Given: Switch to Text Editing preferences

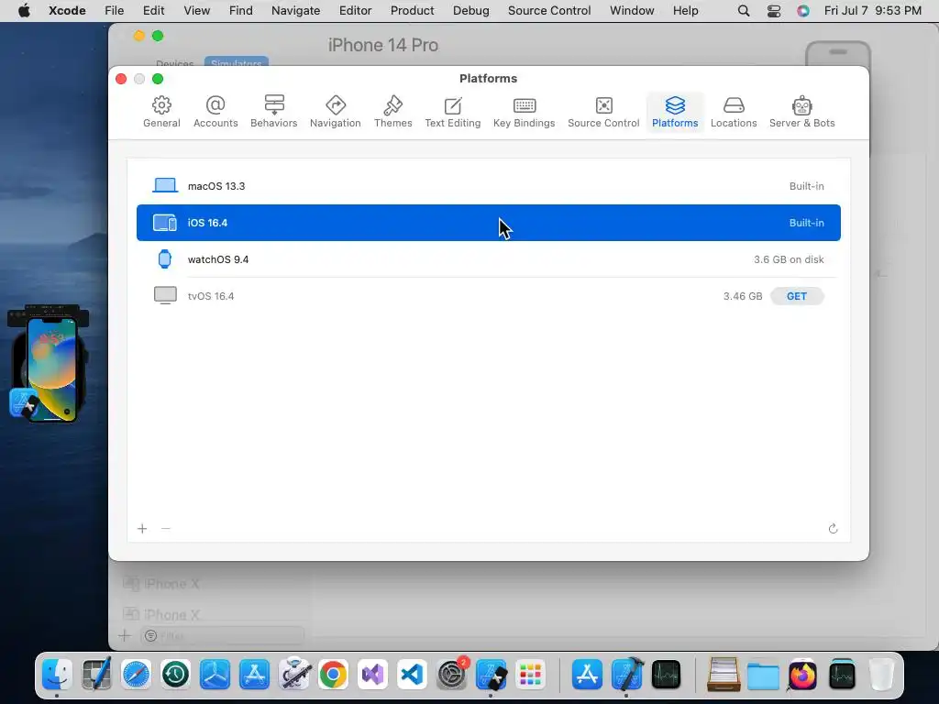Looking at the screenshot, I should (453, 112).
